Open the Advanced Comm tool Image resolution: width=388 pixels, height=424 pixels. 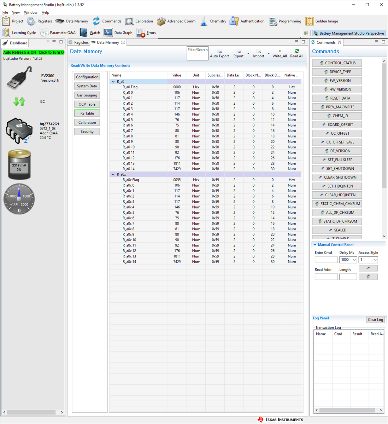coord(161,21)
